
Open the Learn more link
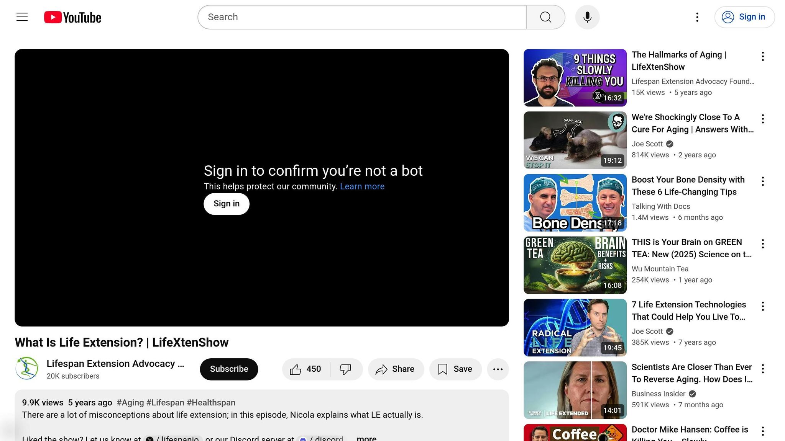362,186
